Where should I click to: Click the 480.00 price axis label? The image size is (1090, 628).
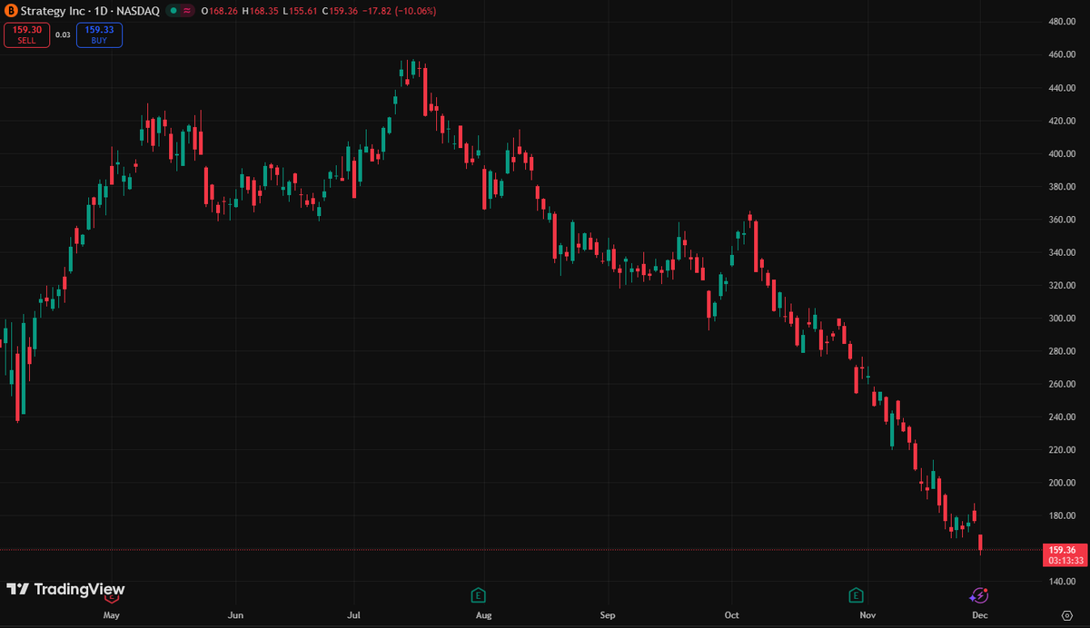1062,22
